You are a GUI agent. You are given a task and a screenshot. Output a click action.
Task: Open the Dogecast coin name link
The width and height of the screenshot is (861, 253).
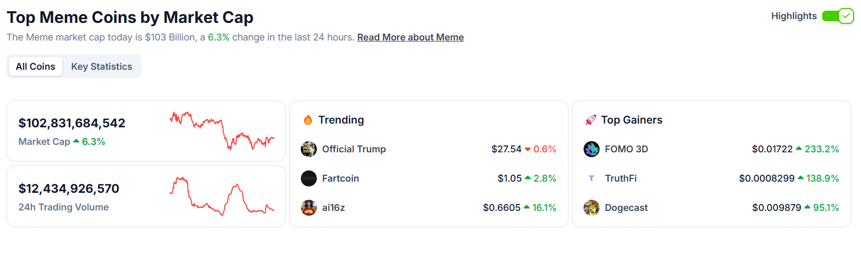(x=626, y=208)
